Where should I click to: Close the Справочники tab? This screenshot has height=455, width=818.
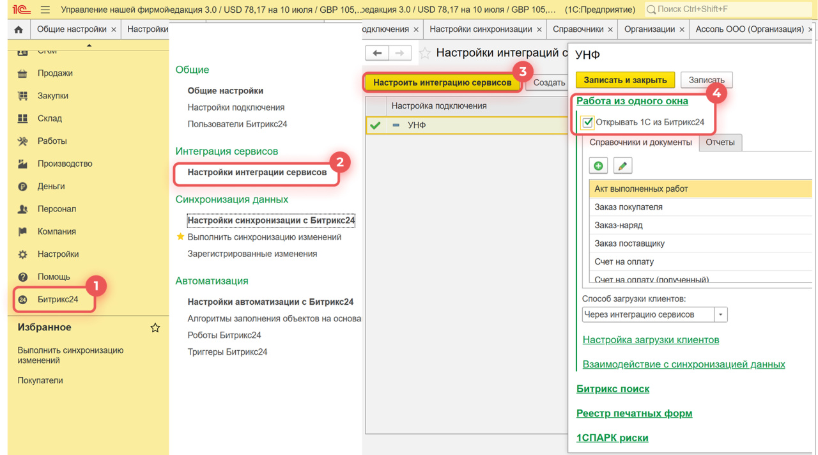click(x=611, y=29)
